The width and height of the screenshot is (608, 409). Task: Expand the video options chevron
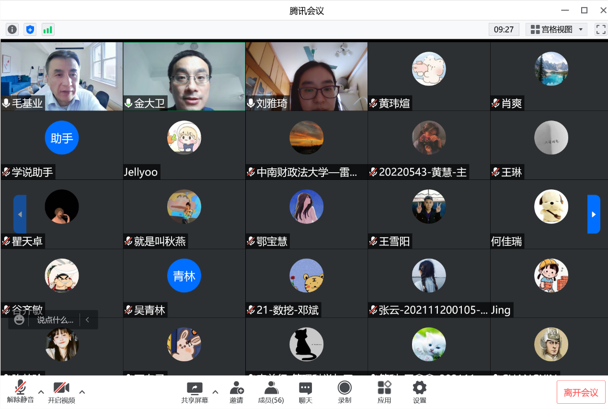pyautogui.click(x=82, y=392)
